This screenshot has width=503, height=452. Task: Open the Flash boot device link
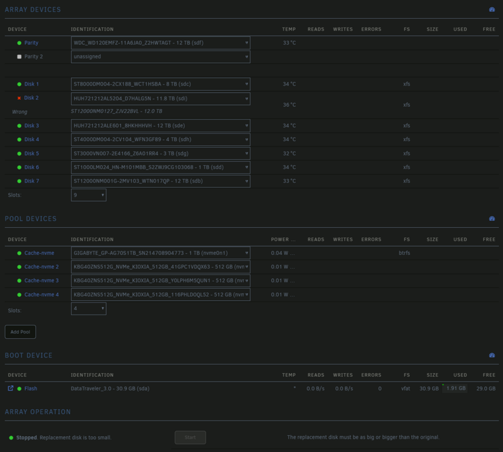[x=31, y=389]
